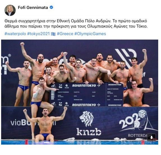Click the blue verified badge

point(51,7)
